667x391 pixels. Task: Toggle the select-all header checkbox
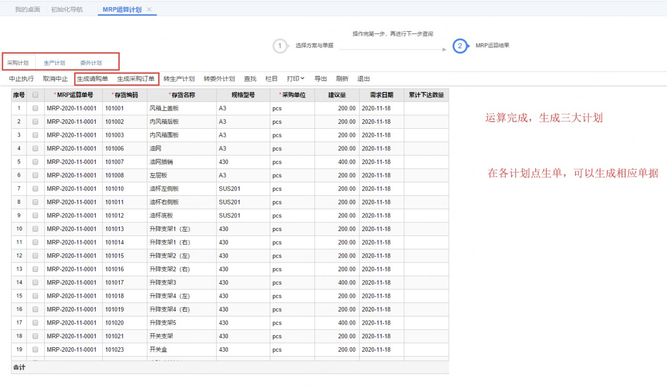tap(35, 95)
